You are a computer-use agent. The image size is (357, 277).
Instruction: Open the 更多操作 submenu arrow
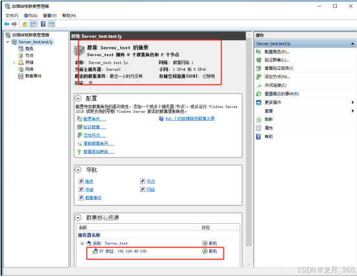pyautogui.click(x=352, y=102)
